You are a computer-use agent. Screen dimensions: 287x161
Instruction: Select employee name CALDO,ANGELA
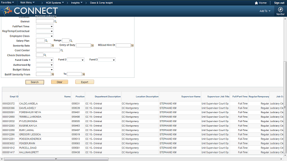[x=28, y=104]
